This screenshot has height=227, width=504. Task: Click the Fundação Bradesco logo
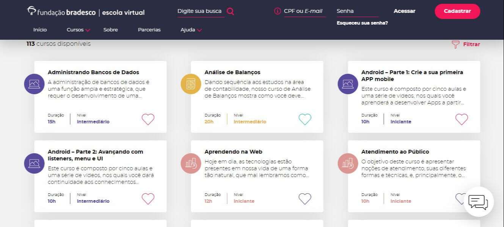click(x=86, y=12)
